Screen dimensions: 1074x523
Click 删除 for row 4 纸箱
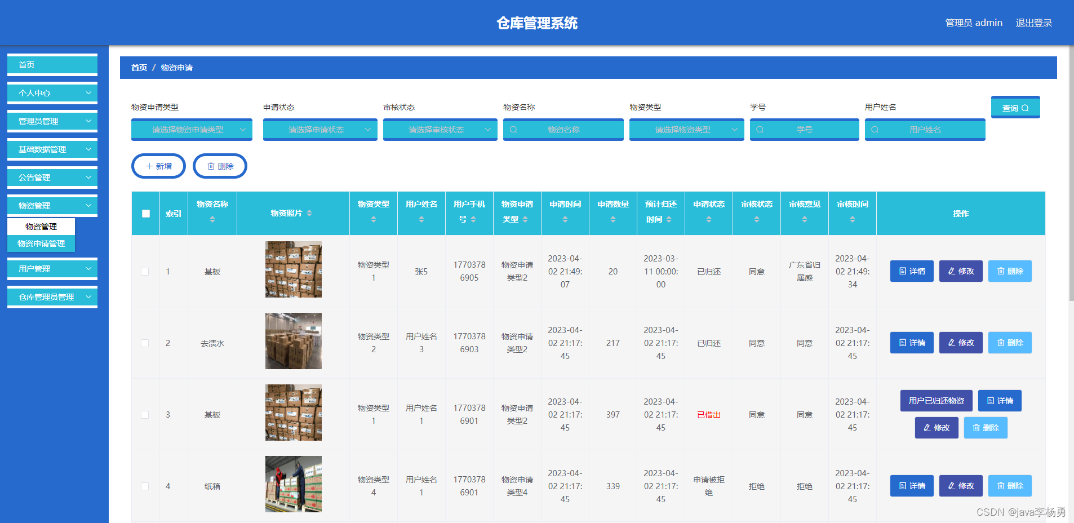tap(1010, 486)
